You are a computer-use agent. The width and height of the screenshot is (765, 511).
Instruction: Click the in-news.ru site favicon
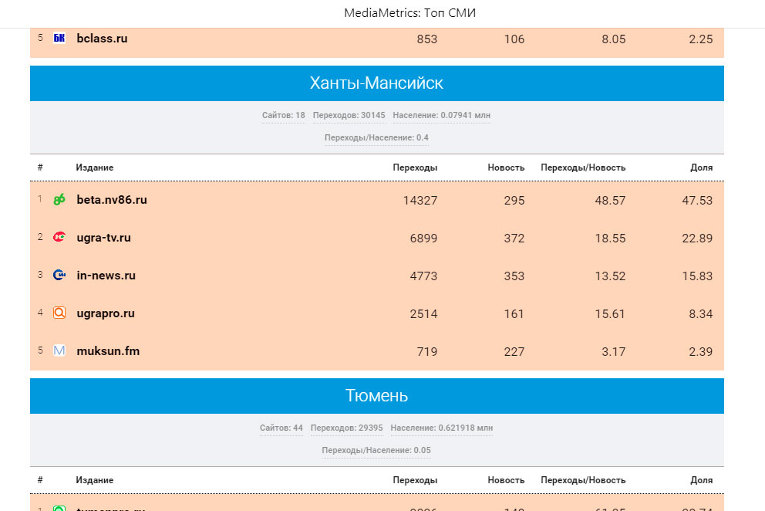pyautogui.click(x=59, y=276)
